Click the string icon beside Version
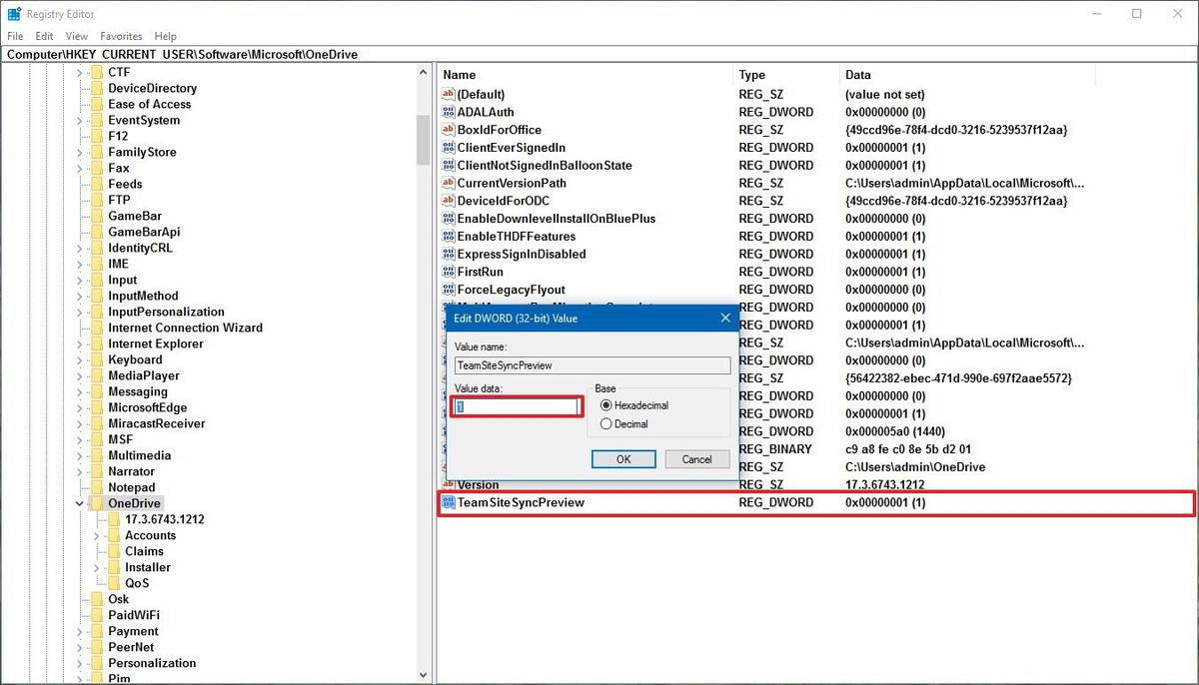Viewport: 1199px width, 685px height. [448, 484]
